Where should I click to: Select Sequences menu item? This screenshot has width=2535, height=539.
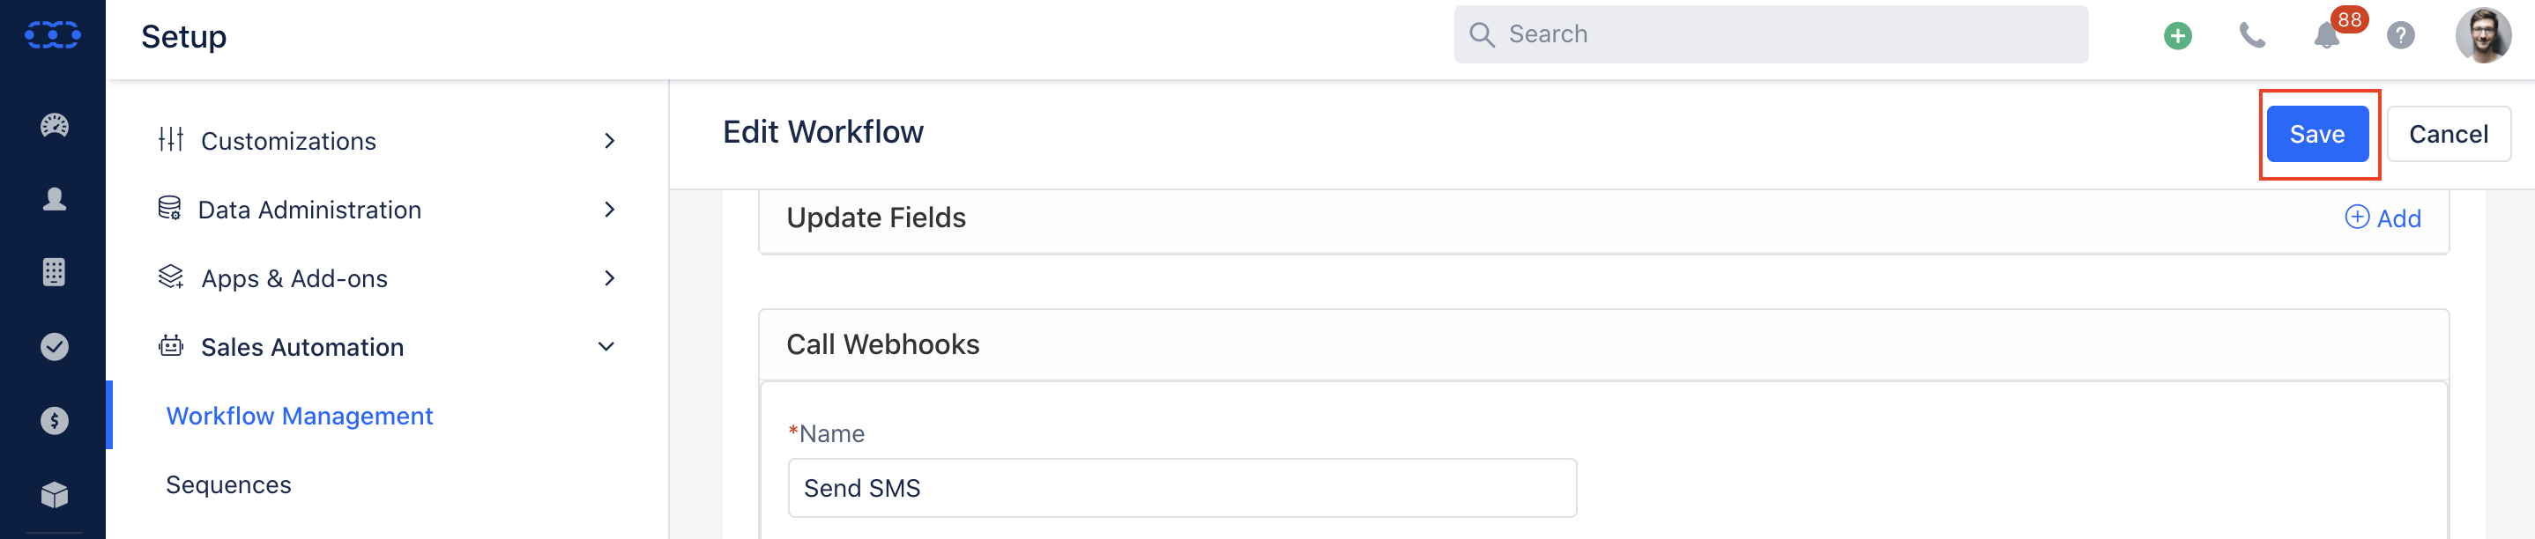click(x=228, y=485)
